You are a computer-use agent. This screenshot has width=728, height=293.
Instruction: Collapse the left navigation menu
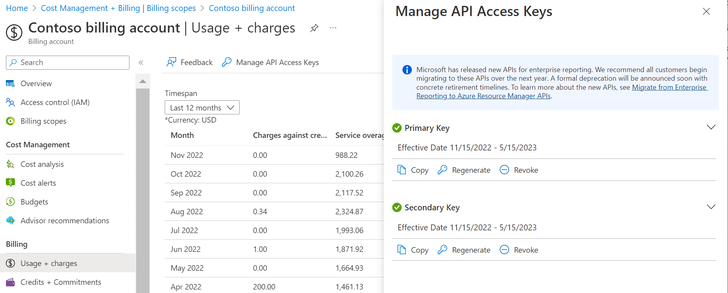(x=141, y=63)
